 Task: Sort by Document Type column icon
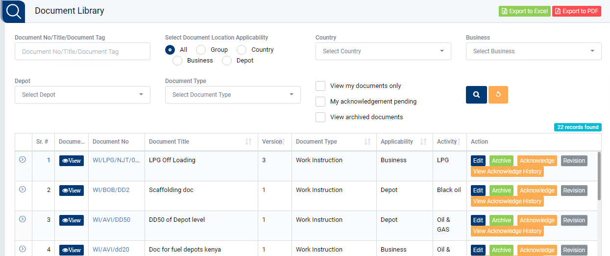pyautogui.click(x=367, y=142)
